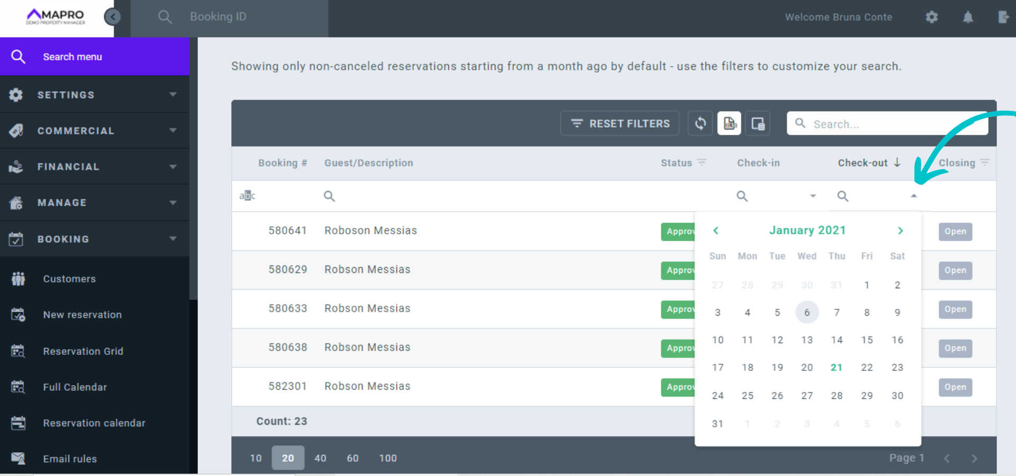The image size is (1016, 476).
Task: Click the Reset Filters button
Action: coord(620,124)
